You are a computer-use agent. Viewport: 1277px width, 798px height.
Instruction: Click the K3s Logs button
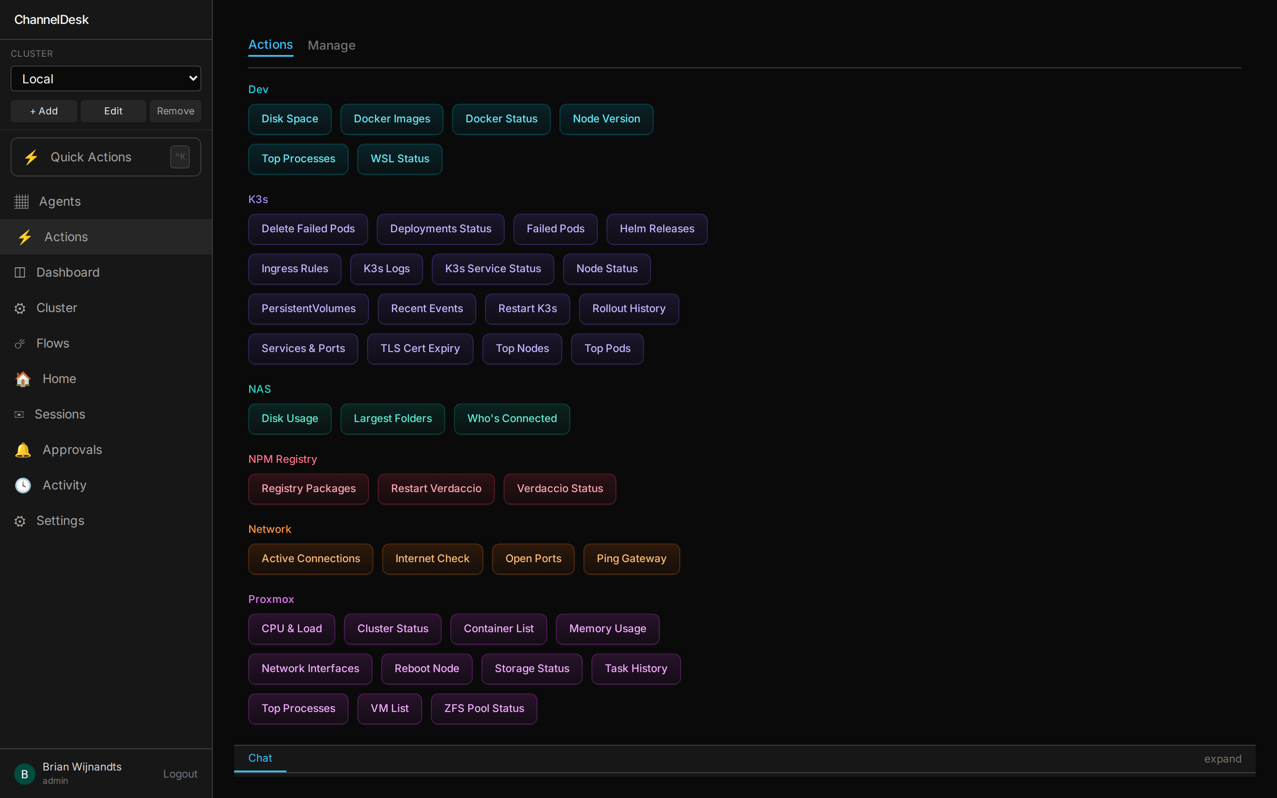[x=386, y=269]
